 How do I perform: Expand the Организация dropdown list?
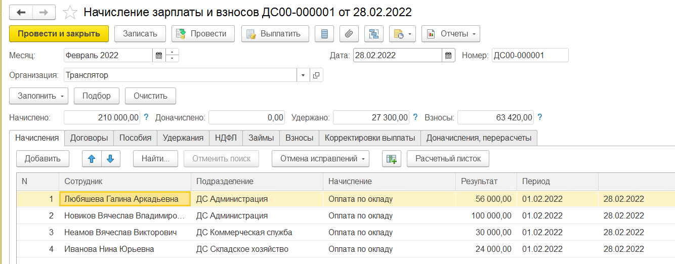pos(303,75)
